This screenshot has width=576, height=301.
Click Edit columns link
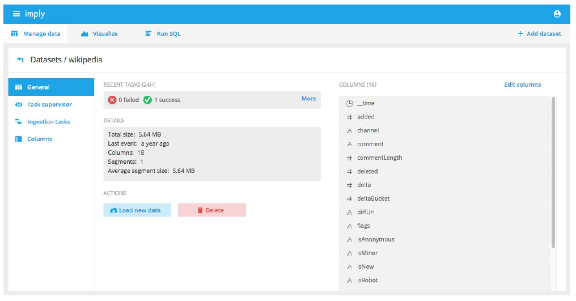522,84
